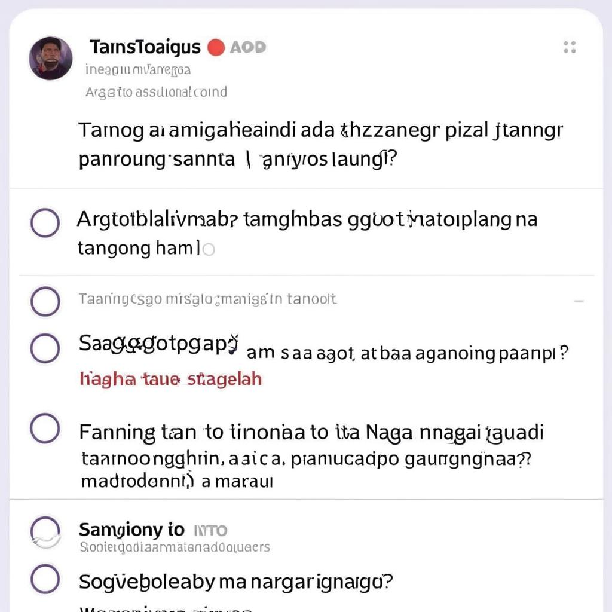Click the TarnsToaigus profile avatar

(51, 59)
